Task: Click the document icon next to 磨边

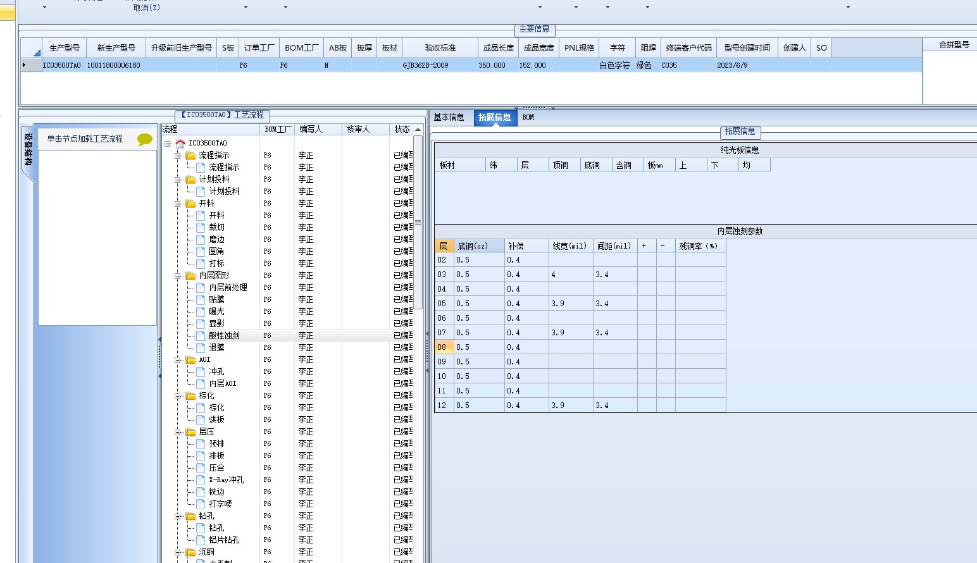Action: tap(201, 240)
